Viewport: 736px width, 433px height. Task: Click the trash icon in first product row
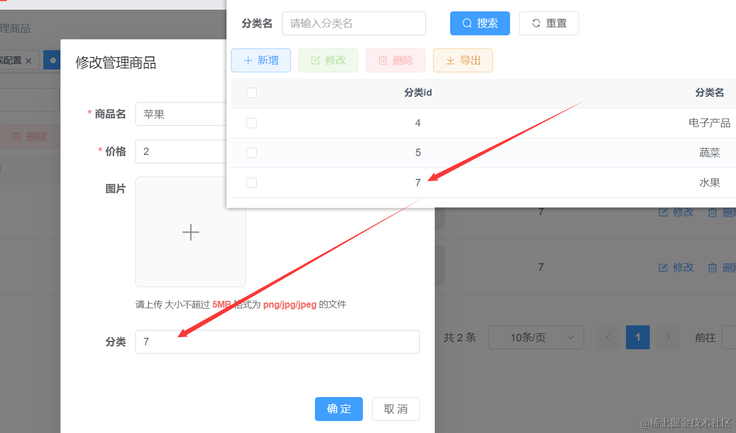pyautogui.click(x=712, y=212)
